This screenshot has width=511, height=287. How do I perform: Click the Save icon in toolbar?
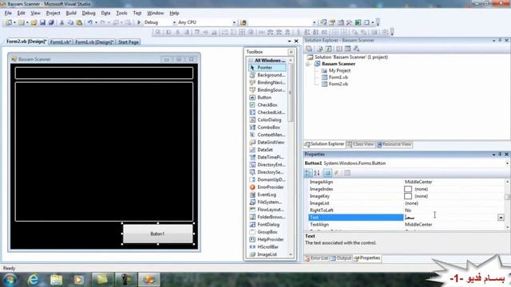coord(42,22)
